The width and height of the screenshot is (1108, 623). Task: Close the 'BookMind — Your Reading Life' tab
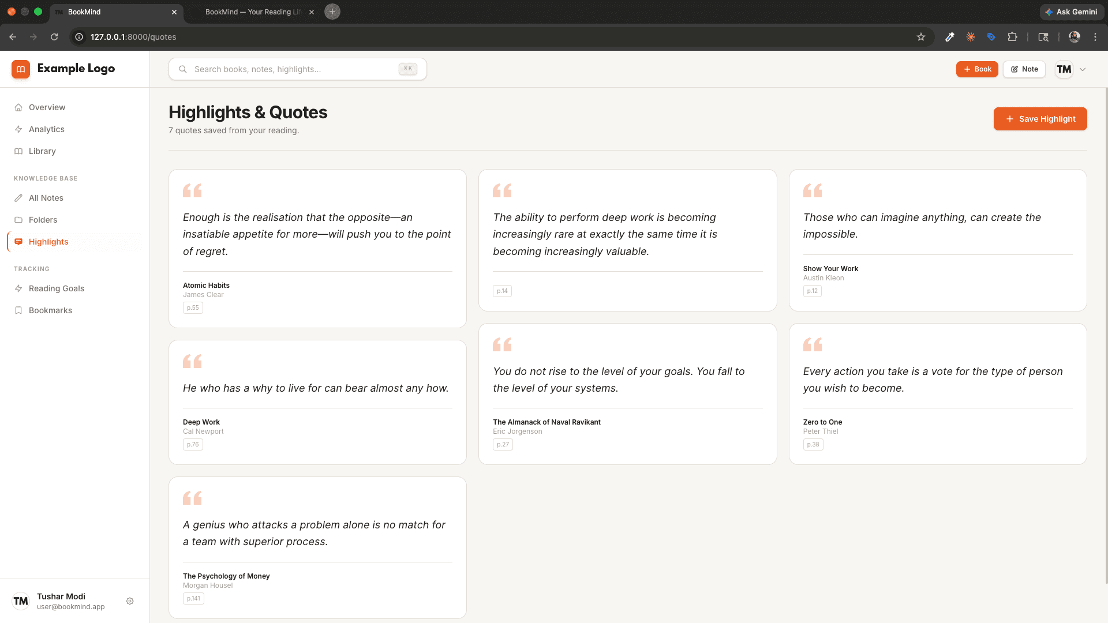coord(312,12)
